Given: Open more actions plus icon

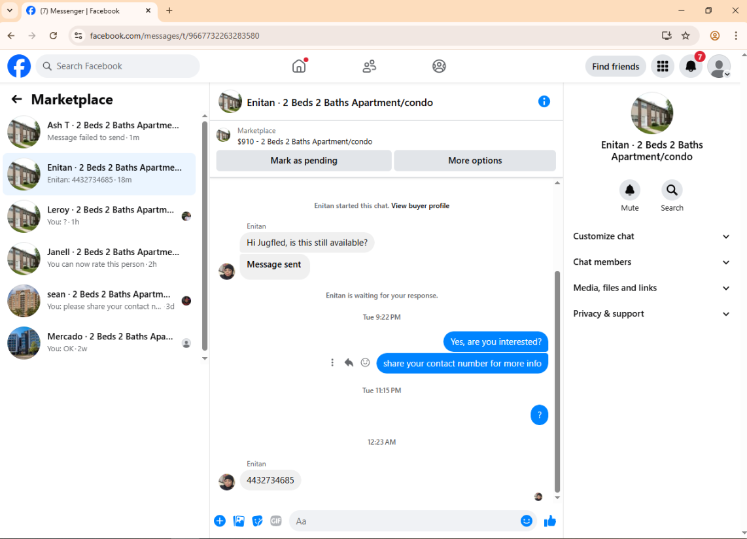Looking at the screenshot, I should (x=220, y=521).
